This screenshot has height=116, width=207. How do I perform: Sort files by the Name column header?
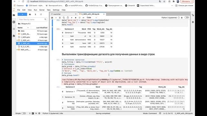(x=24, y=28)
